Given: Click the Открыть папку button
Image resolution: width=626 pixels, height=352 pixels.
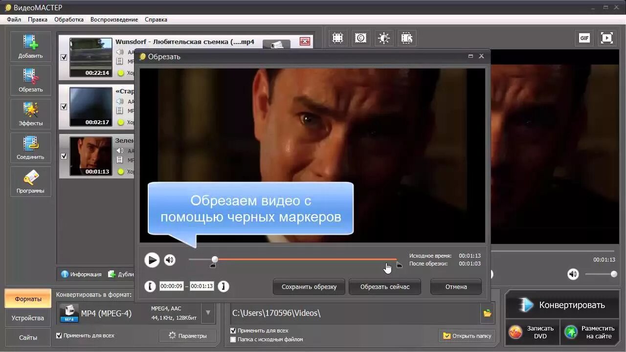Looking at the screenshot, I should click(x=468, y=336).
